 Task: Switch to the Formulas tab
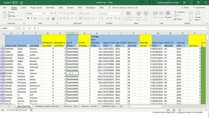coord(50,8)
